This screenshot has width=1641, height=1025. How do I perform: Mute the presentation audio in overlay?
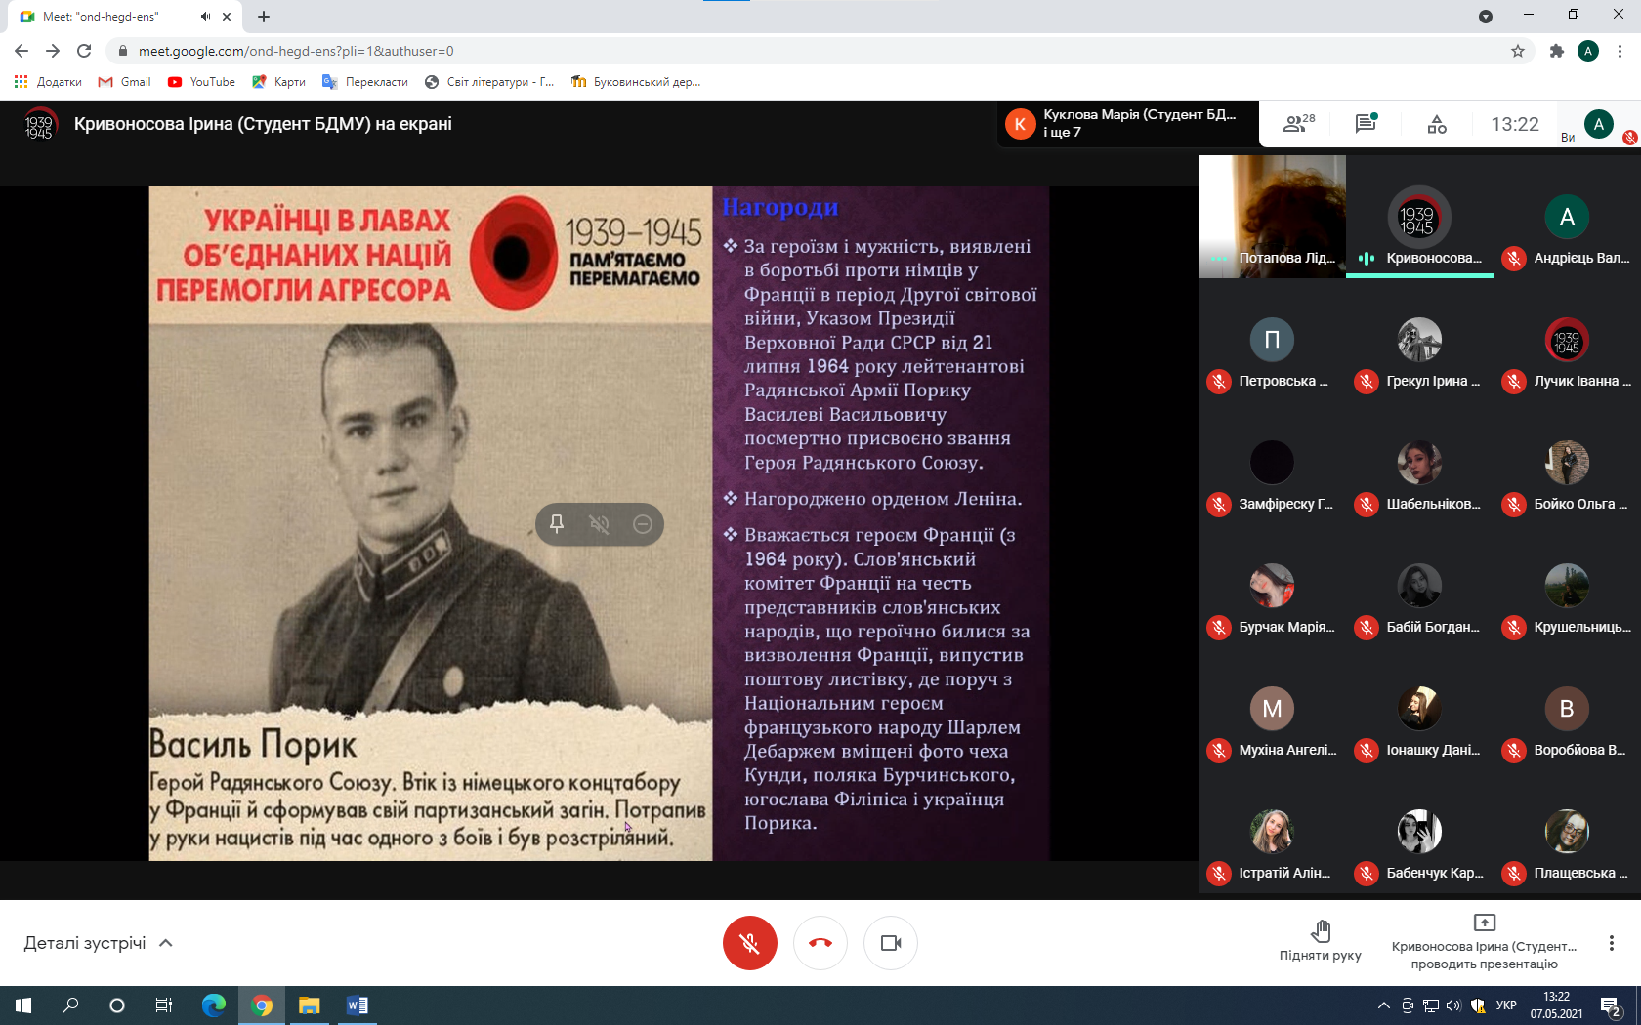click(600, 524)
